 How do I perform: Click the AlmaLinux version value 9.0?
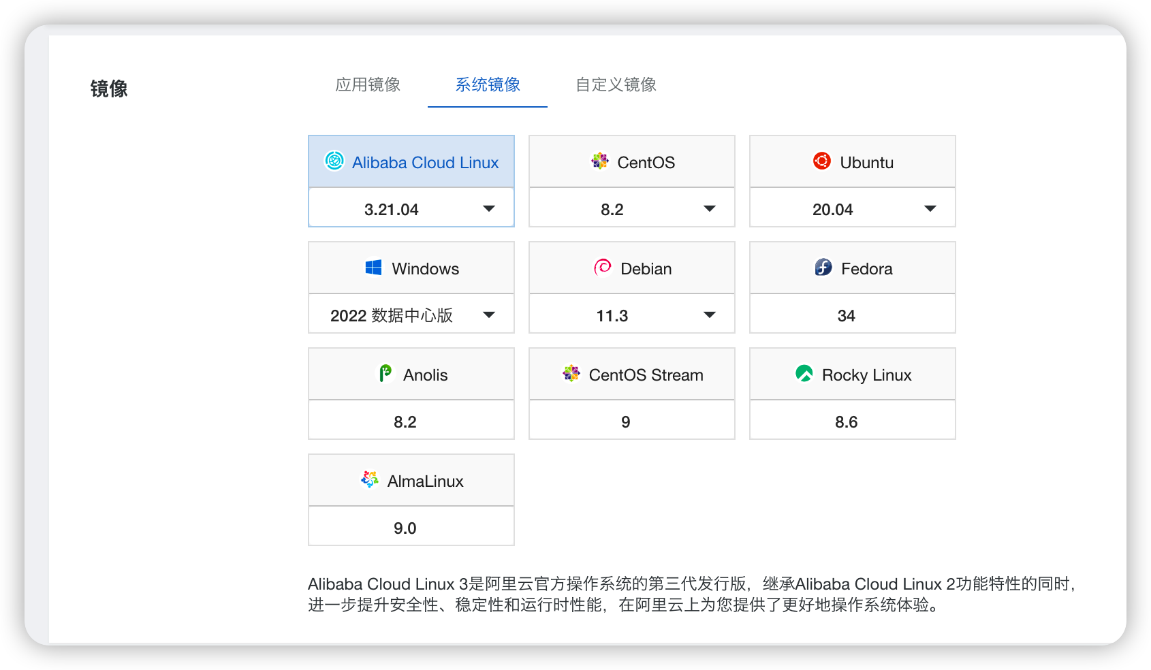[405, 528]
